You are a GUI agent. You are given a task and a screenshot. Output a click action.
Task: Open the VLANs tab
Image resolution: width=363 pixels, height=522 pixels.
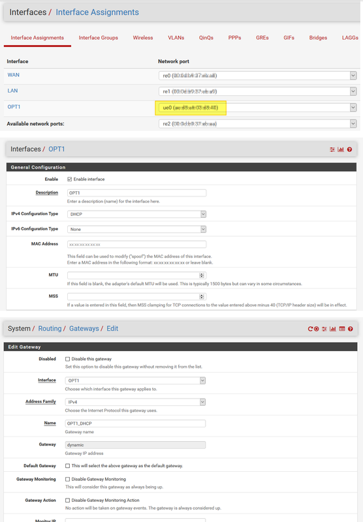[176, 38]
